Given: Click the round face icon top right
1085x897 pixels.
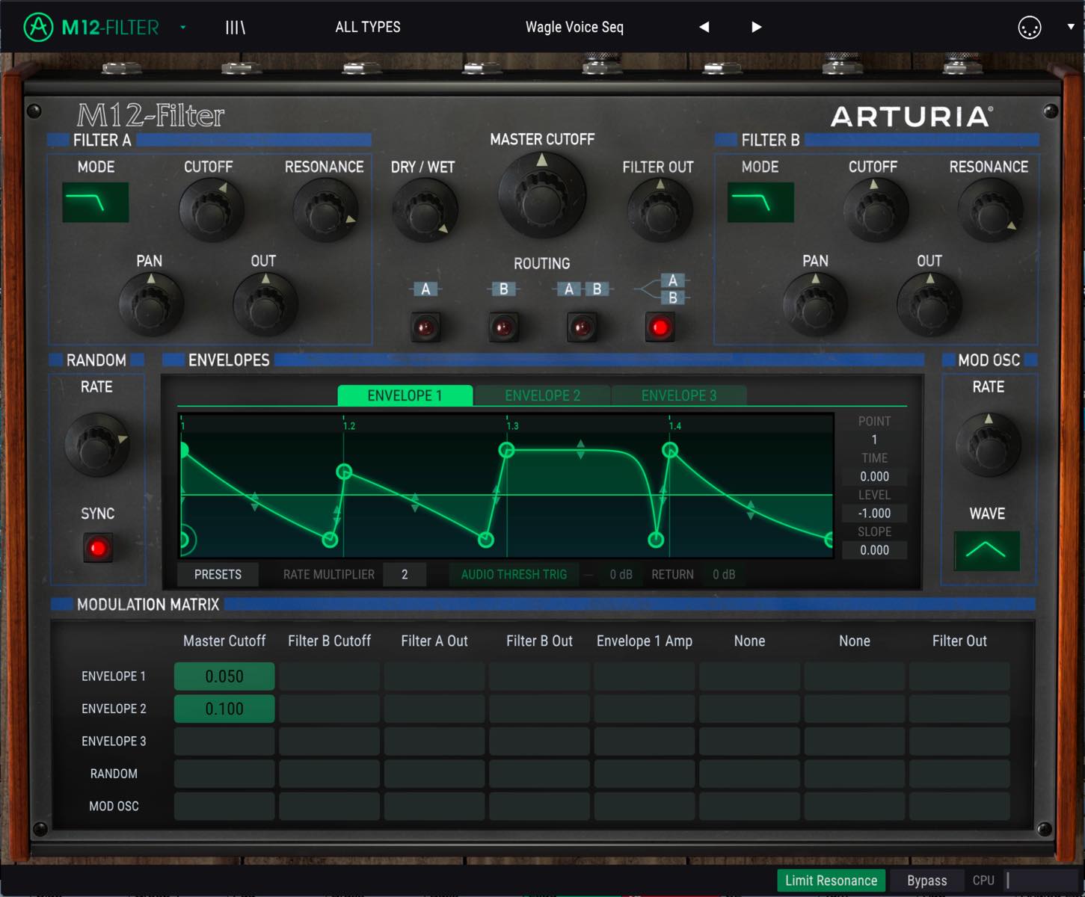Looking at the screenshot, I should click(1030, 28).
